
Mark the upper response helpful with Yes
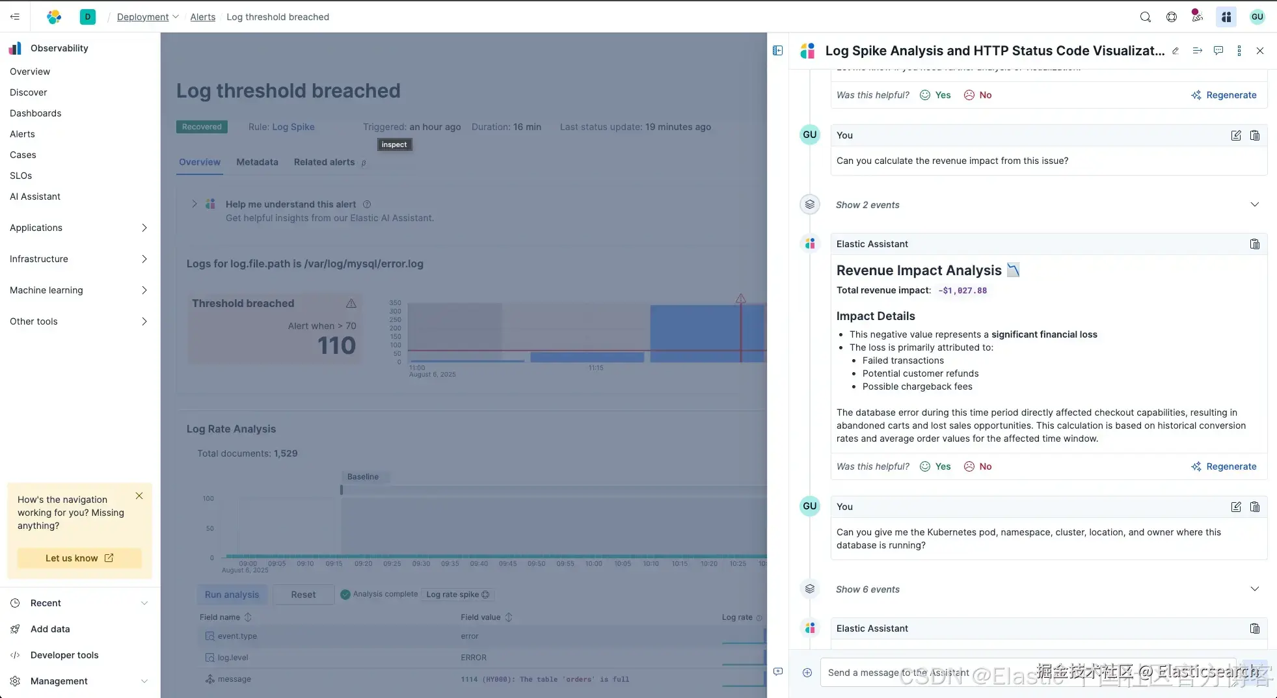pos(935,95)
